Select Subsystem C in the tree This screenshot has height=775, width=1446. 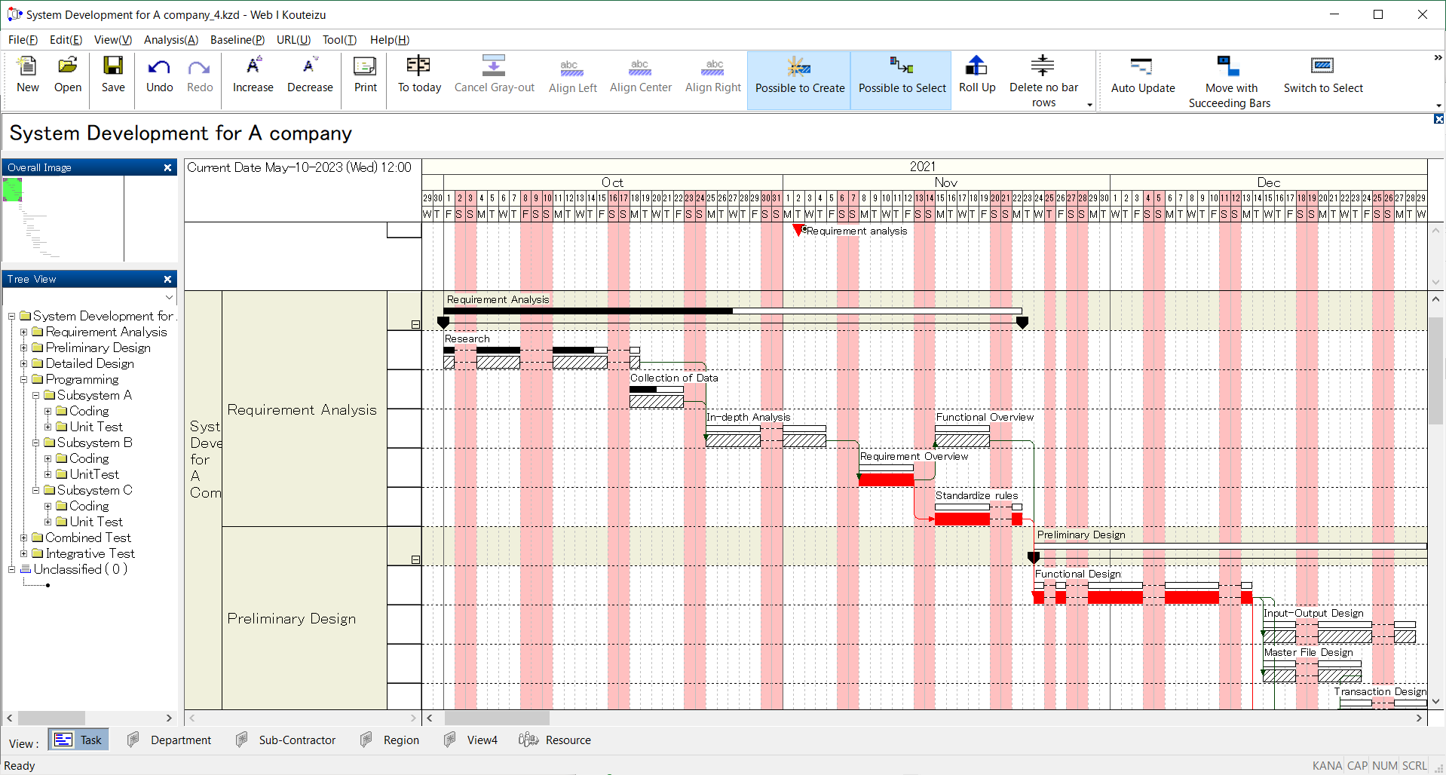click(94, 490)
